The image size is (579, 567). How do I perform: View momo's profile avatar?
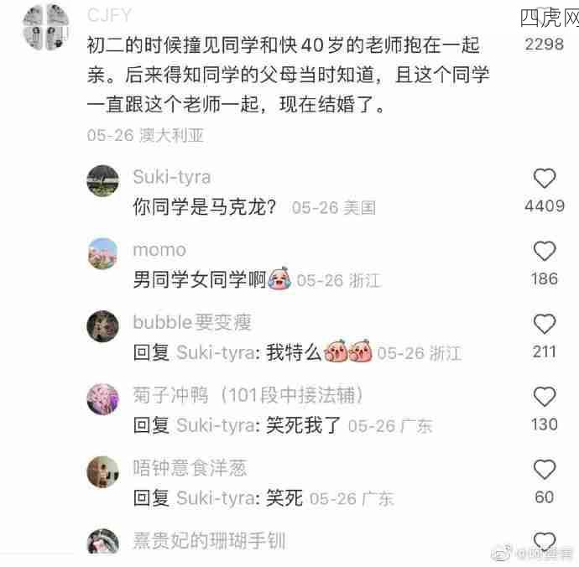[103, 253]
